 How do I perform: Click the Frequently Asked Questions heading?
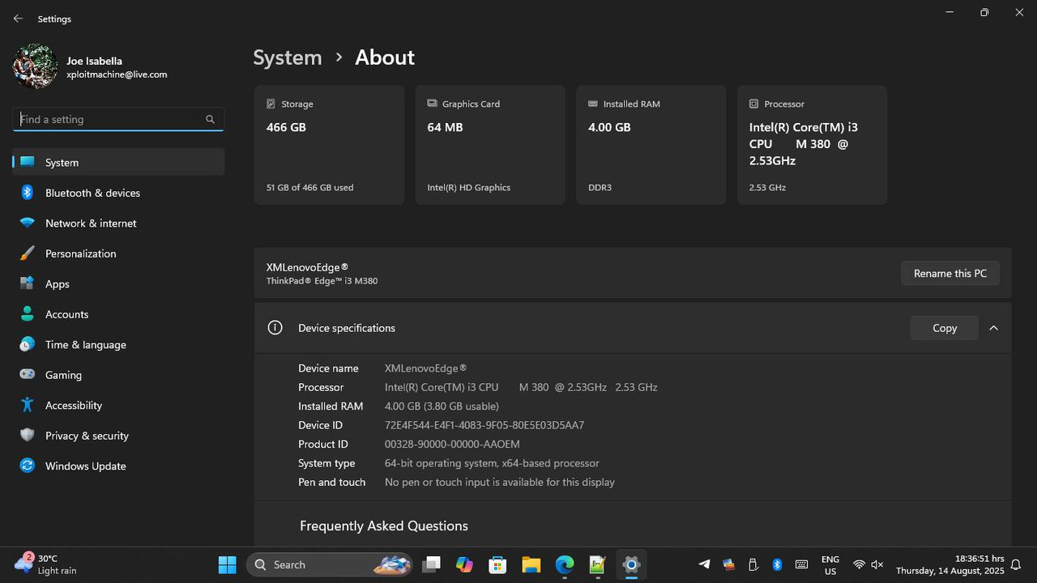[384, 526]
